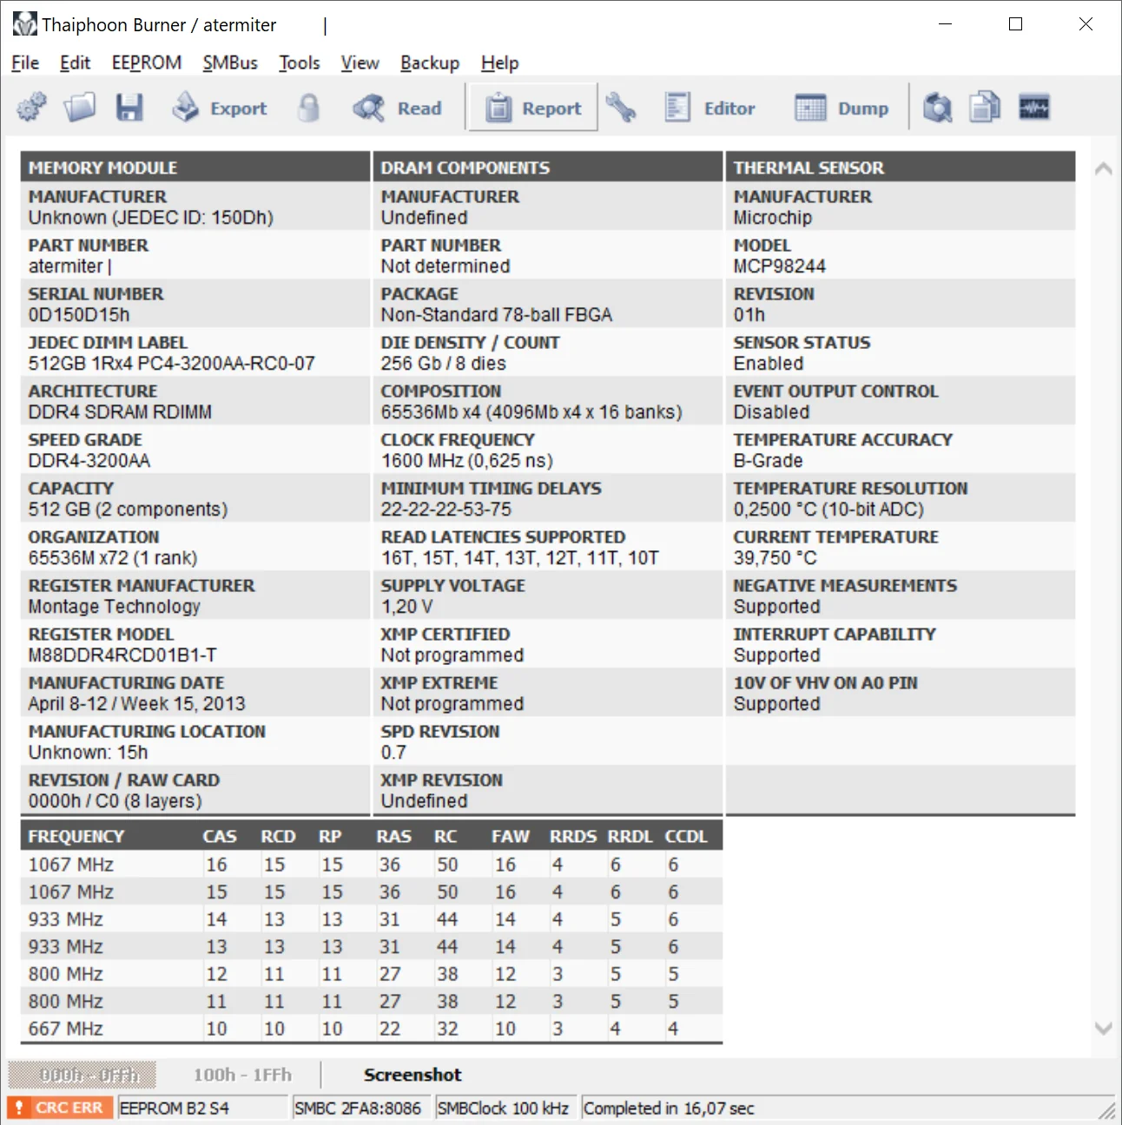
Task: Select the timing delays 22-22-22-53-75
Action: click(x=446, y=510)
